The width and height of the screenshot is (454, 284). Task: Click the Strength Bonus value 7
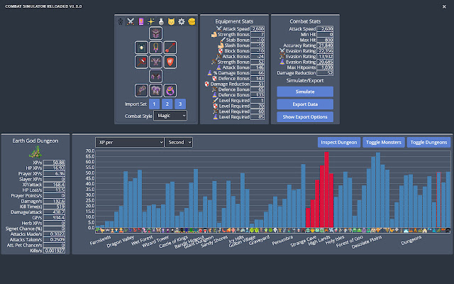tap(258, 34)
